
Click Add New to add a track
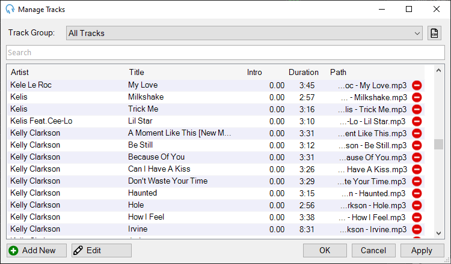[37, 251]
